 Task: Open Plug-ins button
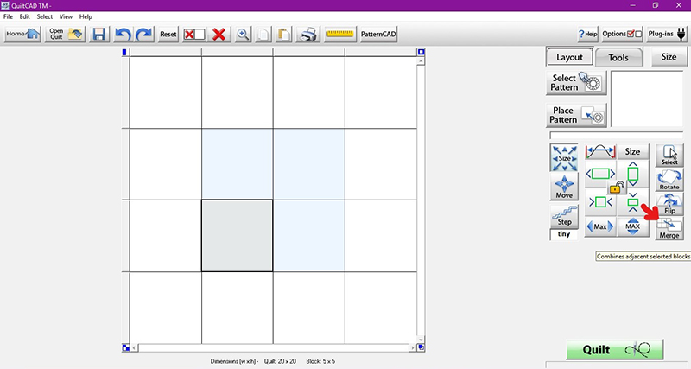tap(667, 34)
